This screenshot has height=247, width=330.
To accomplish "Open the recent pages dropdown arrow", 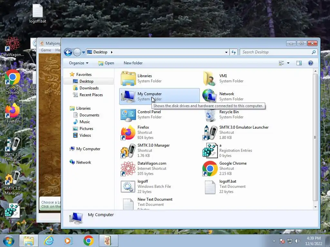I will (83, 52).
